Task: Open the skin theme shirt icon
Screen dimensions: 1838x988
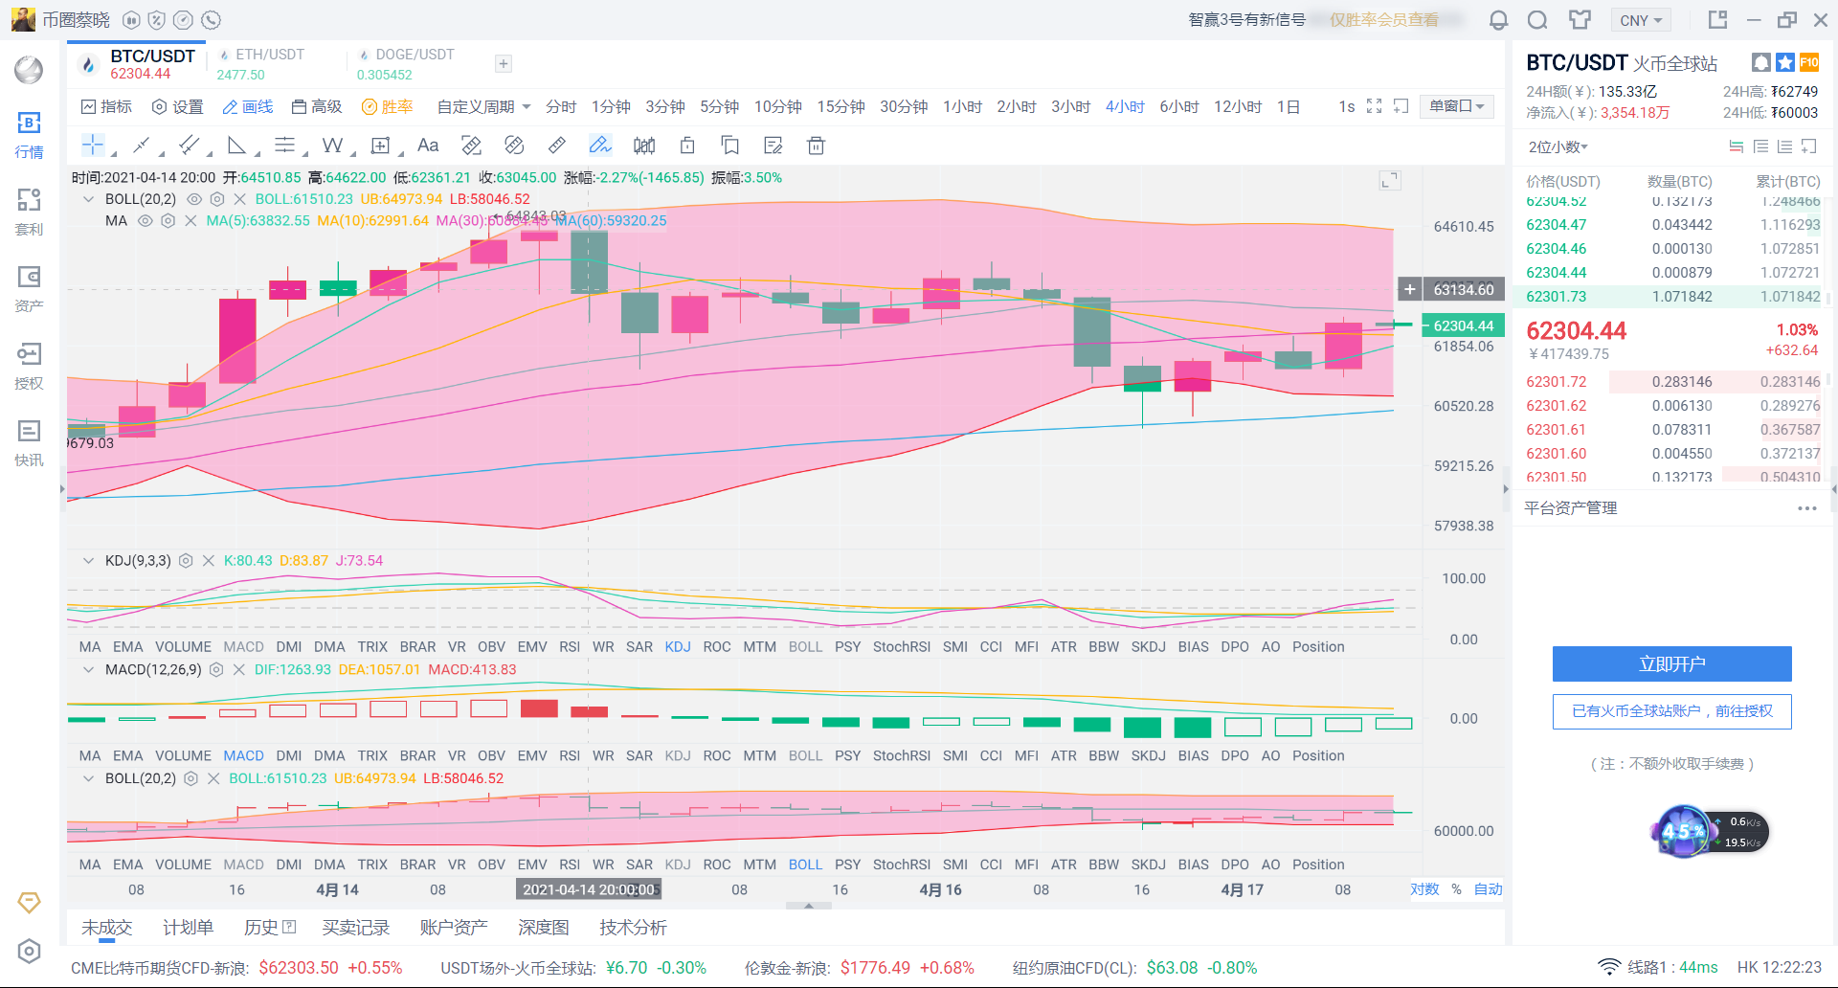Action: pos(1580,20)
